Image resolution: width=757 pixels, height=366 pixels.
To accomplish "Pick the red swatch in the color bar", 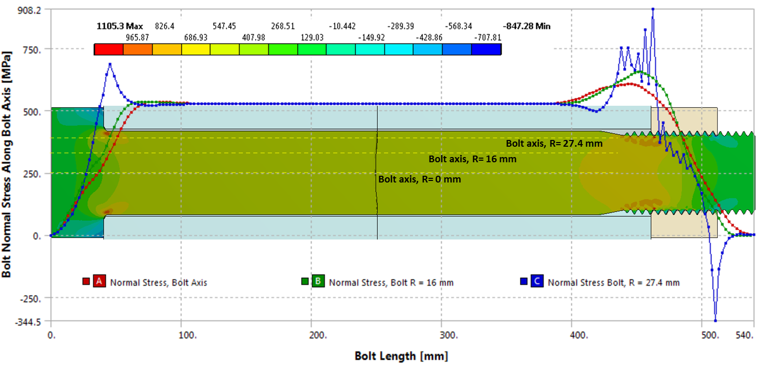I will [108, 49].
